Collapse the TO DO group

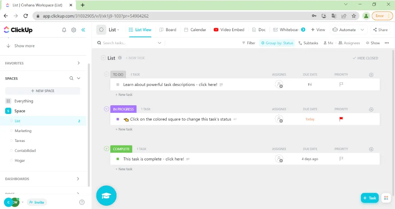106,74
